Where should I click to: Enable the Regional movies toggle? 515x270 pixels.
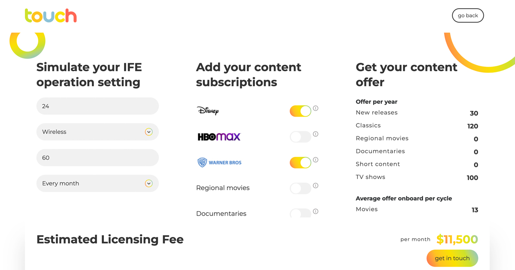coord(300,188)
